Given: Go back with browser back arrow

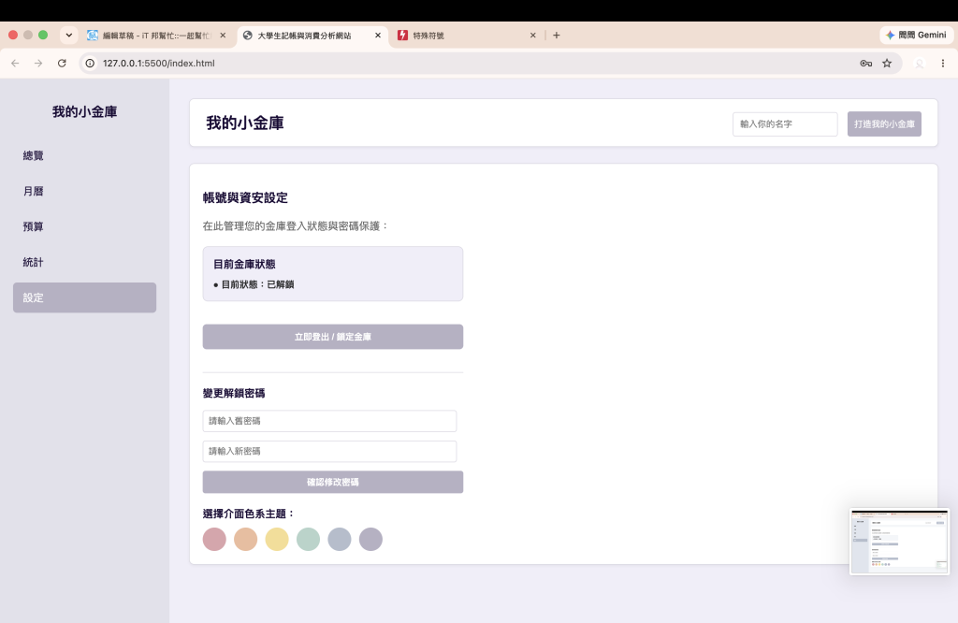Looking at the screenshot, I should tap(15, 63).
